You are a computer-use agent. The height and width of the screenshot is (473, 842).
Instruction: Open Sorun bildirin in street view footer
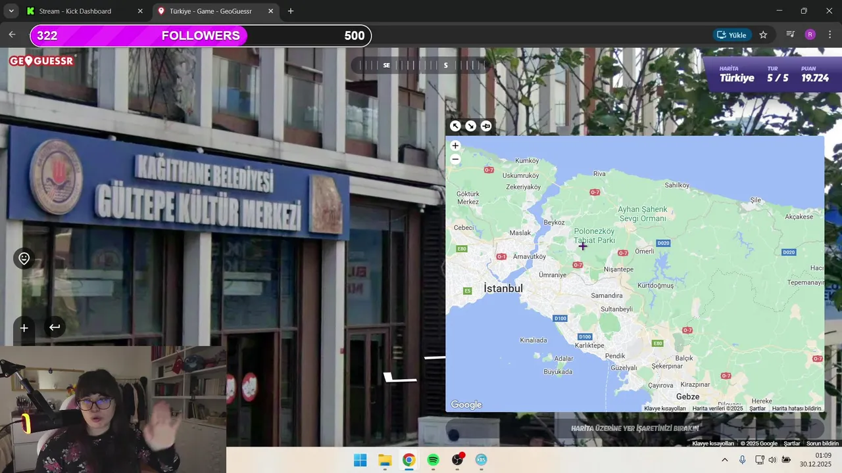pos(822,443)
